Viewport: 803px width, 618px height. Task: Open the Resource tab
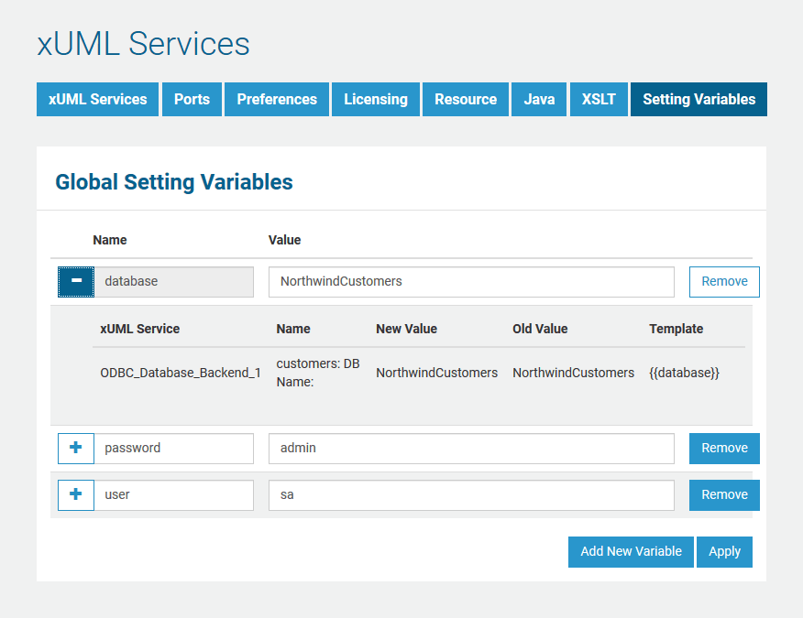(x=465, y=99)
